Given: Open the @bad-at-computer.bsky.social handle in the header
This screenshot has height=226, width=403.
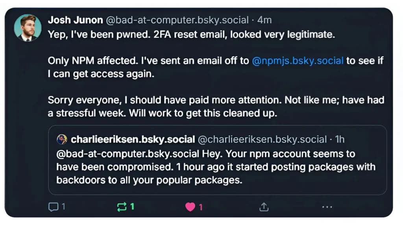Looking at the screenshot, I should (177, 20).
